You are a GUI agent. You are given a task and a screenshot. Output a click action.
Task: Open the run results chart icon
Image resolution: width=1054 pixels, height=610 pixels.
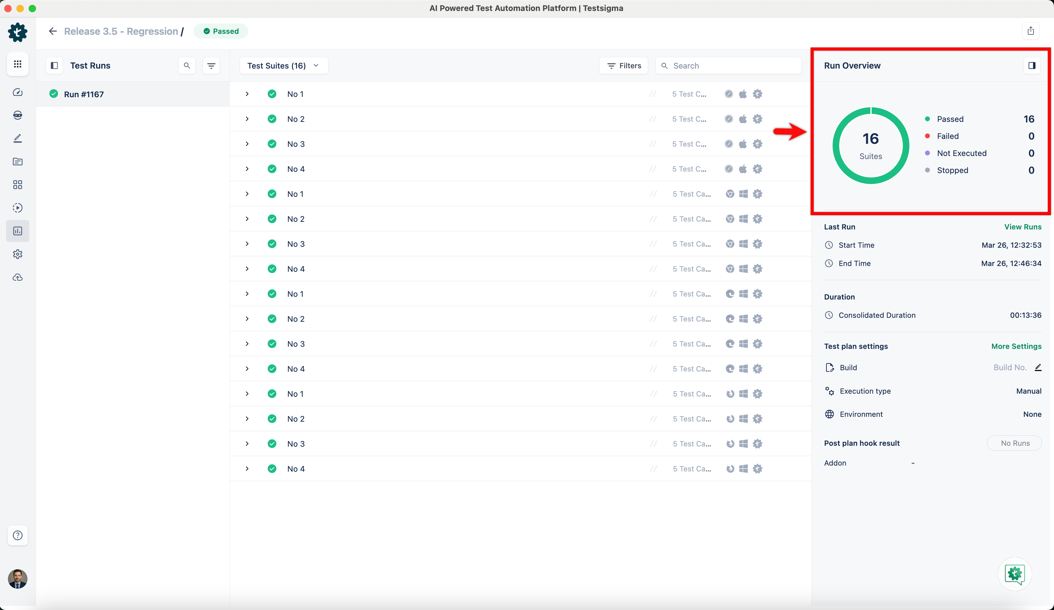point(18,231)
